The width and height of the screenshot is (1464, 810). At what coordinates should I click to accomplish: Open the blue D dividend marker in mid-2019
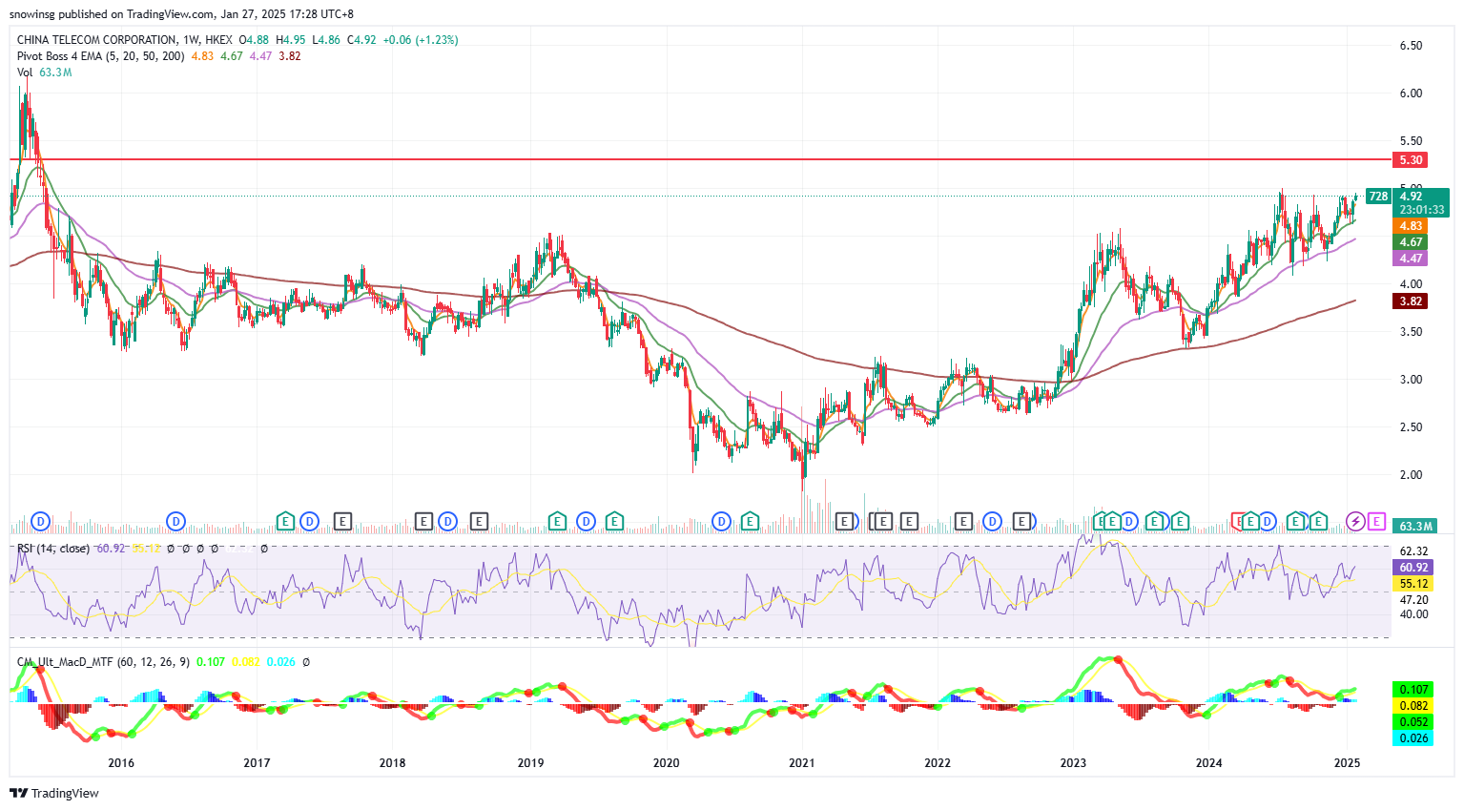pyautogui.click(x=586, y=521)
